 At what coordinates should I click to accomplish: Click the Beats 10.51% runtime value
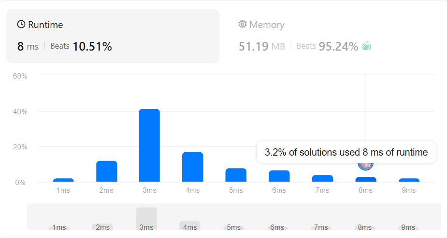pyautogui.click(x=81, y=46)
